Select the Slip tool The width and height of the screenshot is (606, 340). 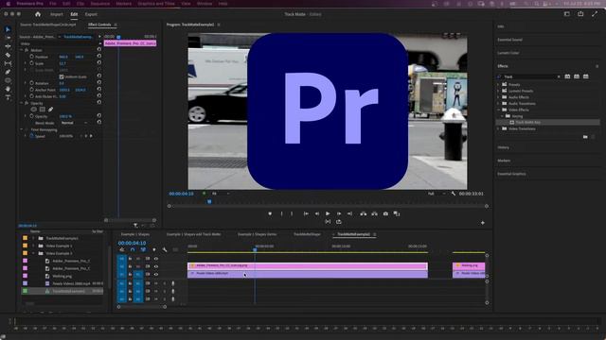[x=8, y=63]
